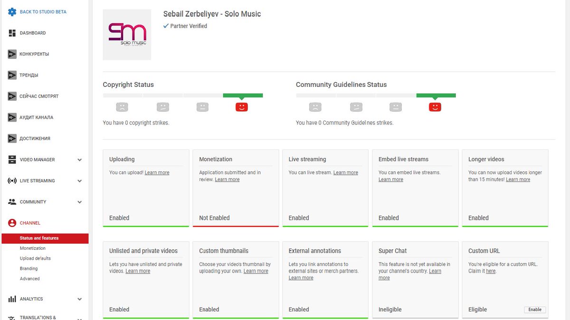570x320 pixels.
Task: Click the Dashboard grid icon
Action: [x=12, y=33]
